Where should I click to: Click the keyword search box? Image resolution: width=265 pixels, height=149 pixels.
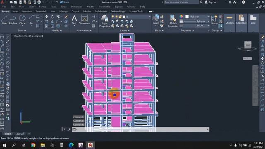point(181,2)
